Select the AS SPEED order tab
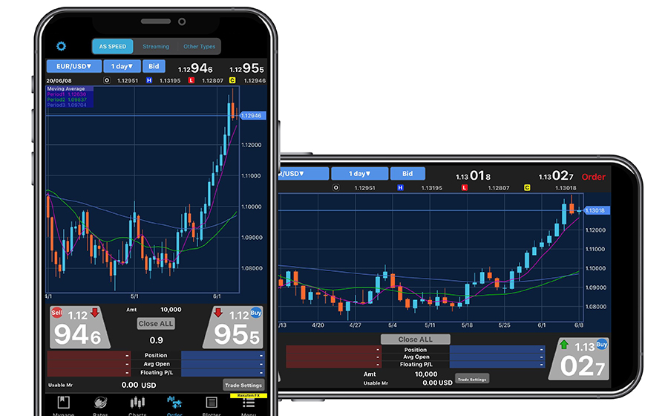The height and width of the screenshot is (416, 668). [113, 47]
